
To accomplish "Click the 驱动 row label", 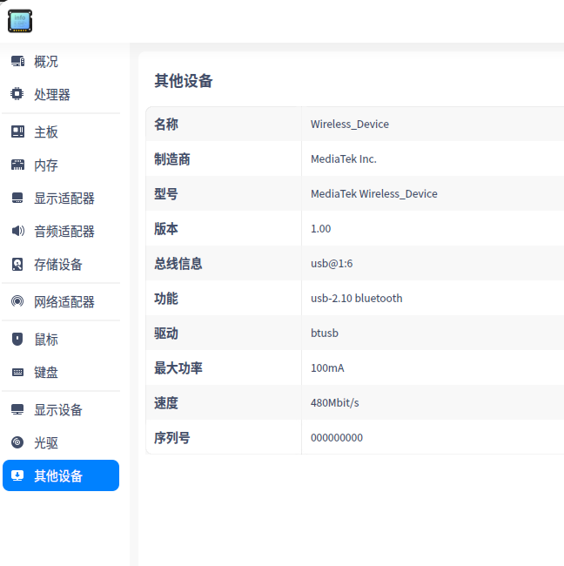I will 166,334.
